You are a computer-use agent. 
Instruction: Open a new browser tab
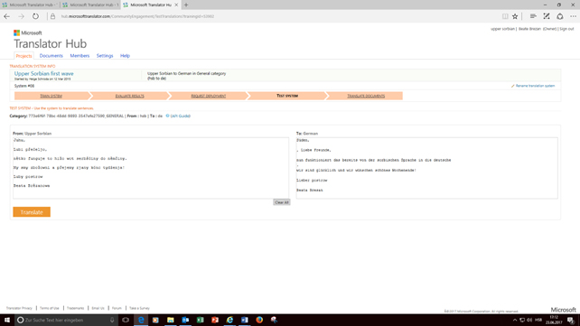(186, 5)
